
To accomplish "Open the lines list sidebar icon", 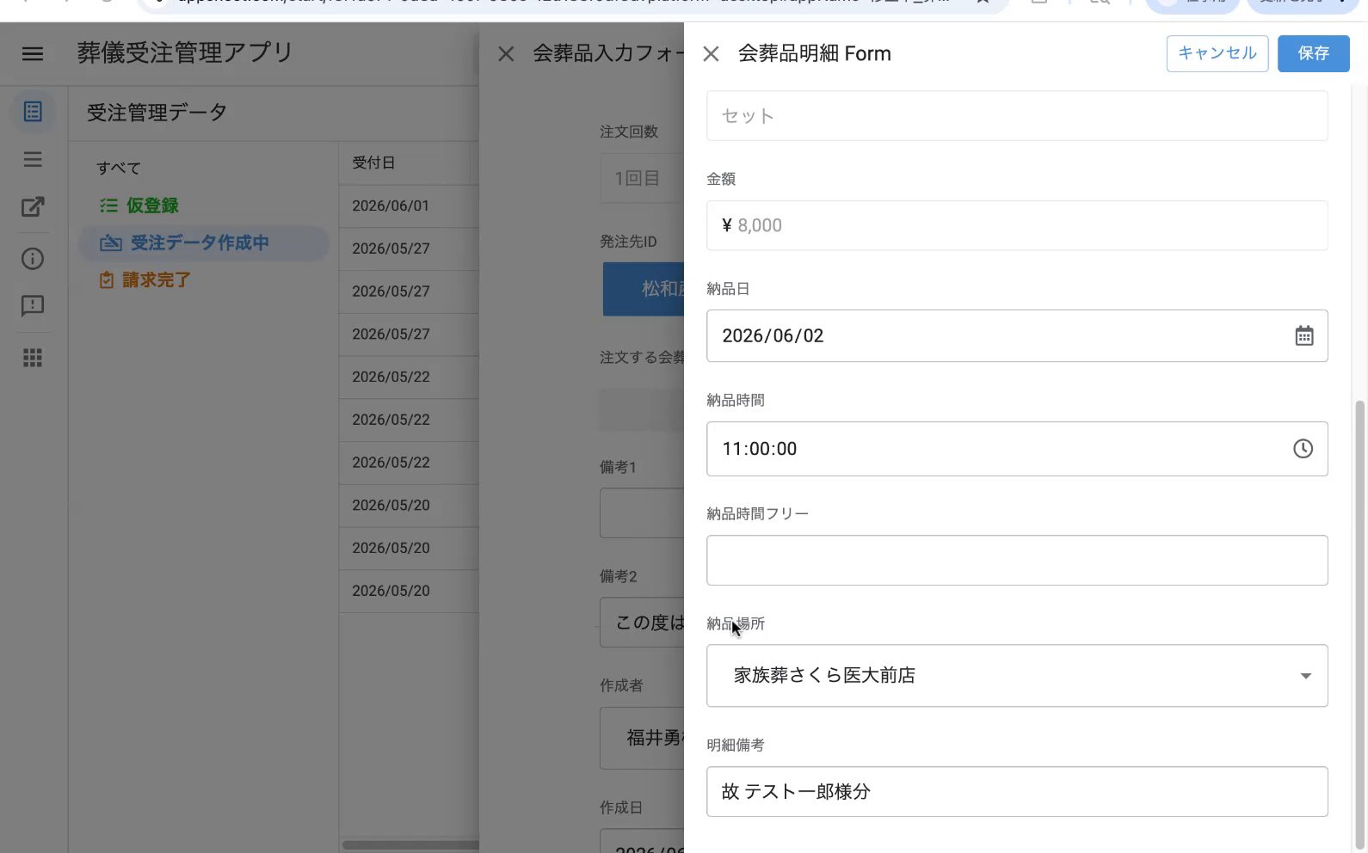I will pyautogui.click(x=33, y=159).
